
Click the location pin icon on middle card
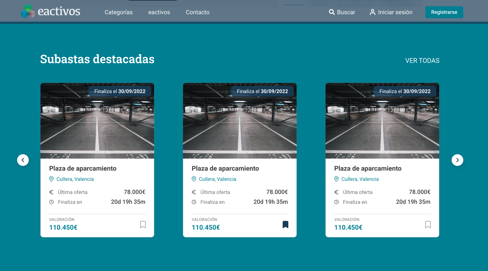pyautogui.click(x=194, y=179)
